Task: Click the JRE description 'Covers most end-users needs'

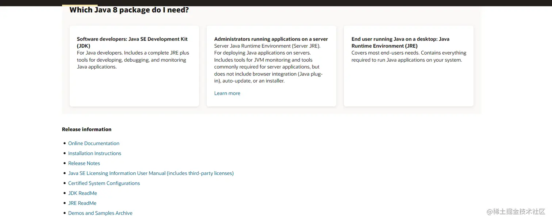Action: coord(409,57)
